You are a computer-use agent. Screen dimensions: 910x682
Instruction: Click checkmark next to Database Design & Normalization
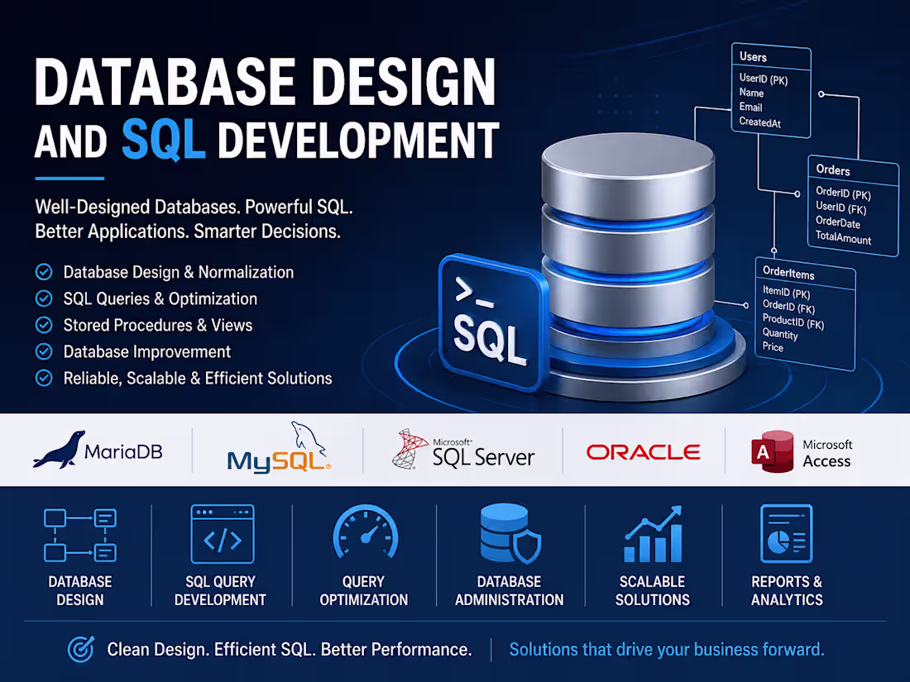pyautogui.click(x=44, y=272)
